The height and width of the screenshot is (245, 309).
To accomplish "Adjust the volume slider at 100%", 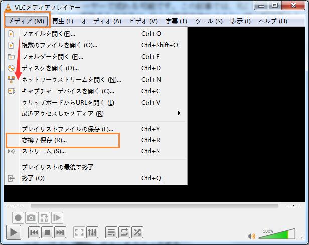I will (277, 234).
